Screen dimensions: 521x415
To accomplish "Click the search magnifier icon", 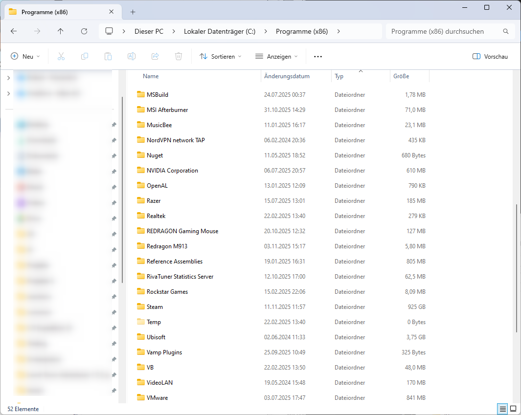I will click(x=506, y=31).
